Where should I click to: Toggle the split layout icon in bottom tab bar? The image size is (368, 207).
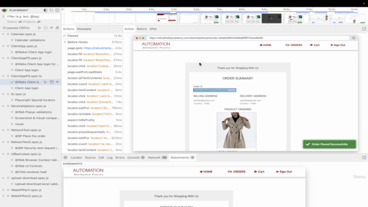pos(364,158)
